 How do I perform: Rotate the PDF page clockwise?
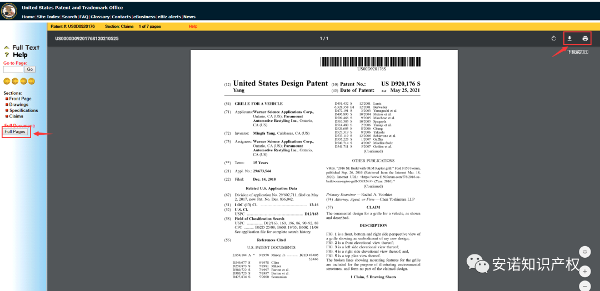pyautogui.click(x=553, y=39)
